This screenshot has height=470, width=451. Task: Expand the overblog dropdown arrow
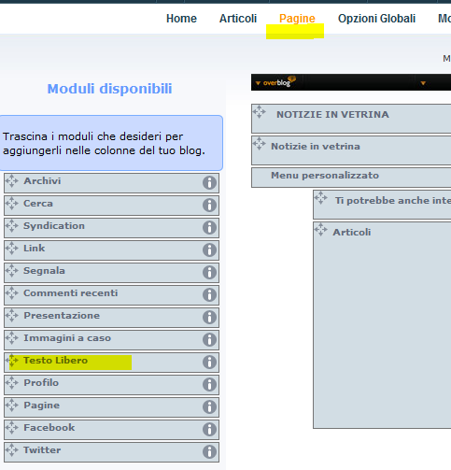click(x=258, y=83)
